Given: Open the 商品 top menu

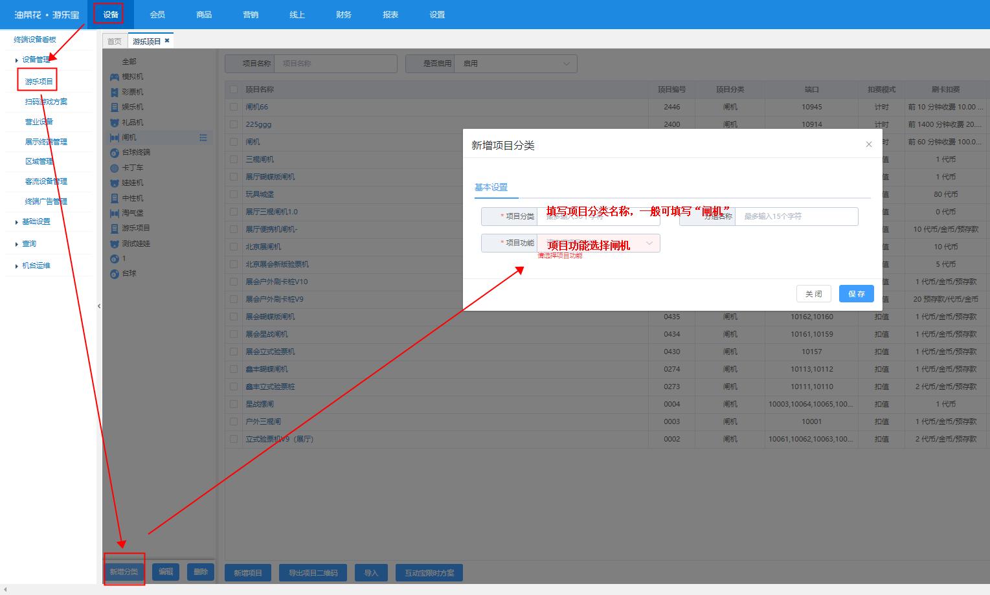Looking at the screenshot, I should [204, 14].
